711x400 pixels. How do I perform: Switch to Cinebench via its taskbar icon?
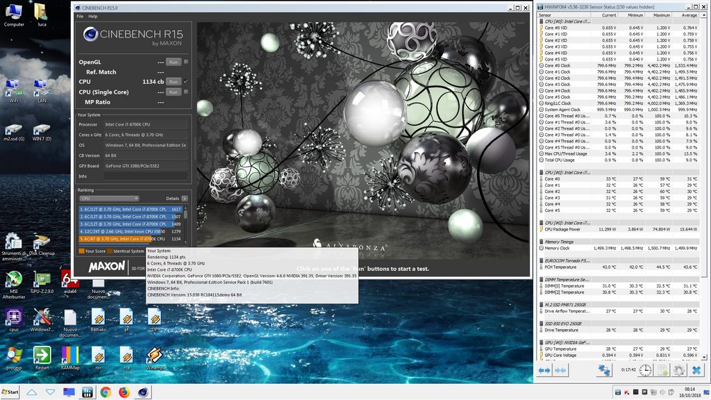[x=142, y=392]
